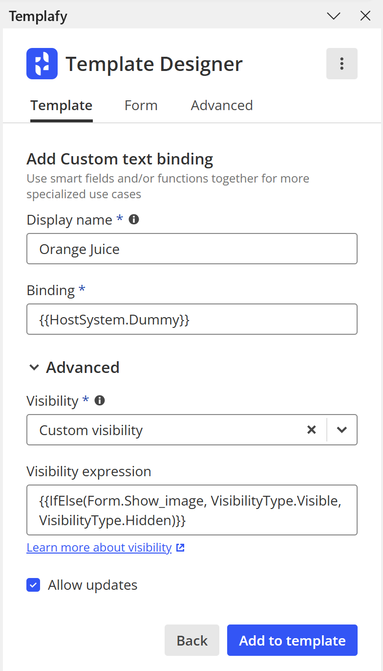This screenshot has width=383, height=671.
Task: Click the info icon beside Display name
Action: [x=133, y=219]
